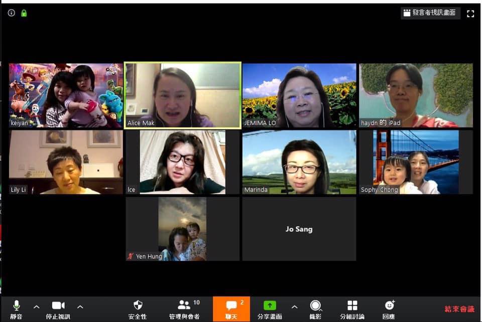Open Security settings (安全性)
This screenshot has height=322, width=482.
point(138,310)
